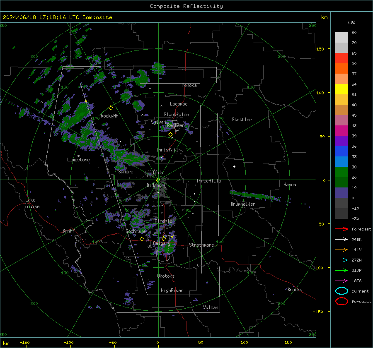
Task: Click the Sundre label
Action: [126, 172]
